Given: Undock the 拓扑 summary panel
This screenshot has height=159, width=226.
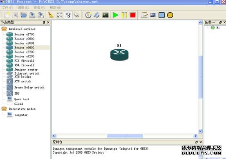Looking at the screenshot, I should tap(220, 22).
